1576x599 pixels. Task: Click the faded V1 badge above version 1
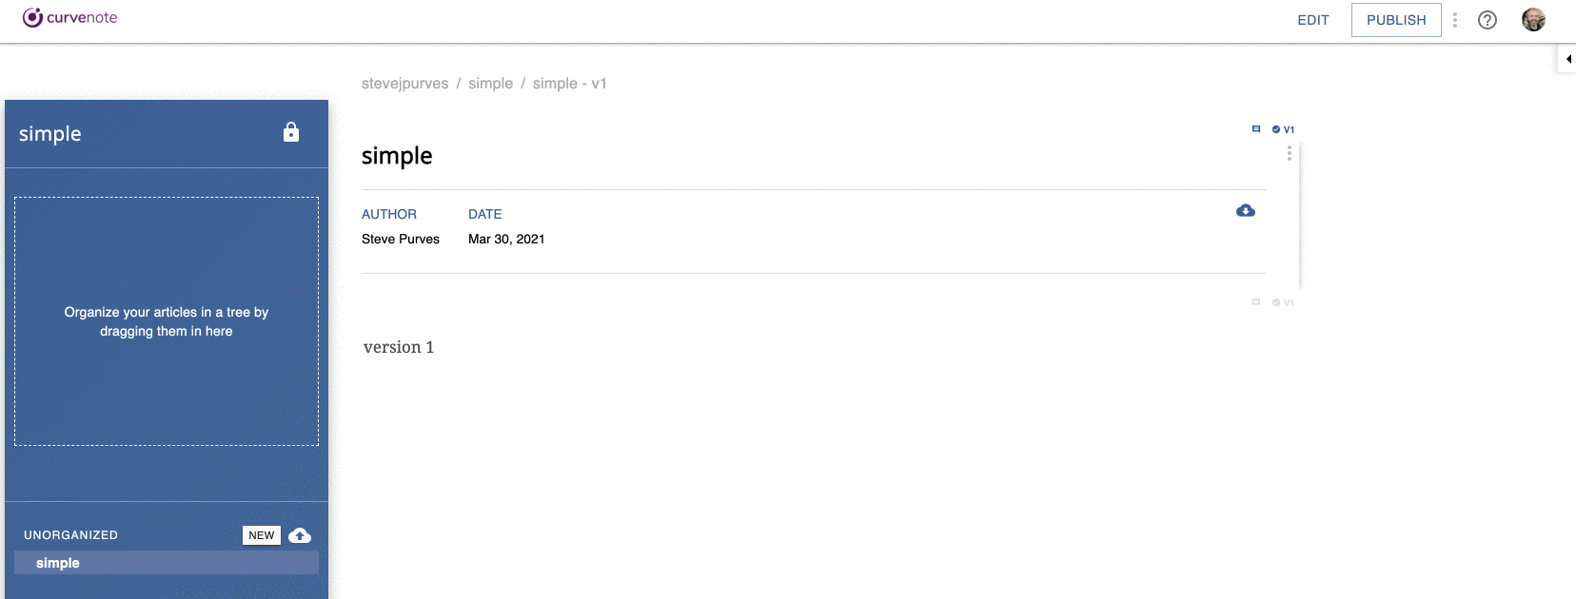coord(1283,302)
